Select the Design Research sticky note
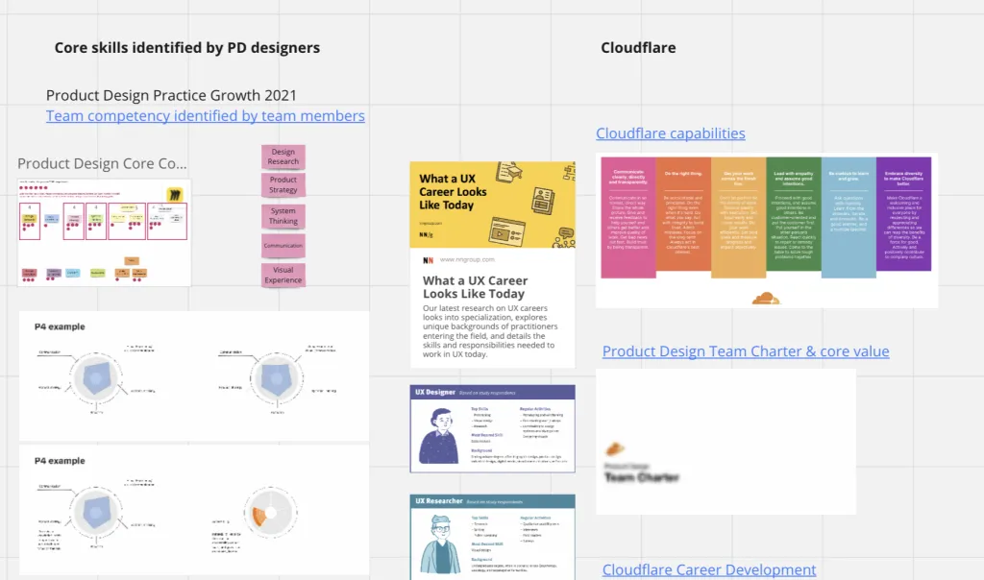The width and height of the screenshot is (984, 580). coord(283,157)
